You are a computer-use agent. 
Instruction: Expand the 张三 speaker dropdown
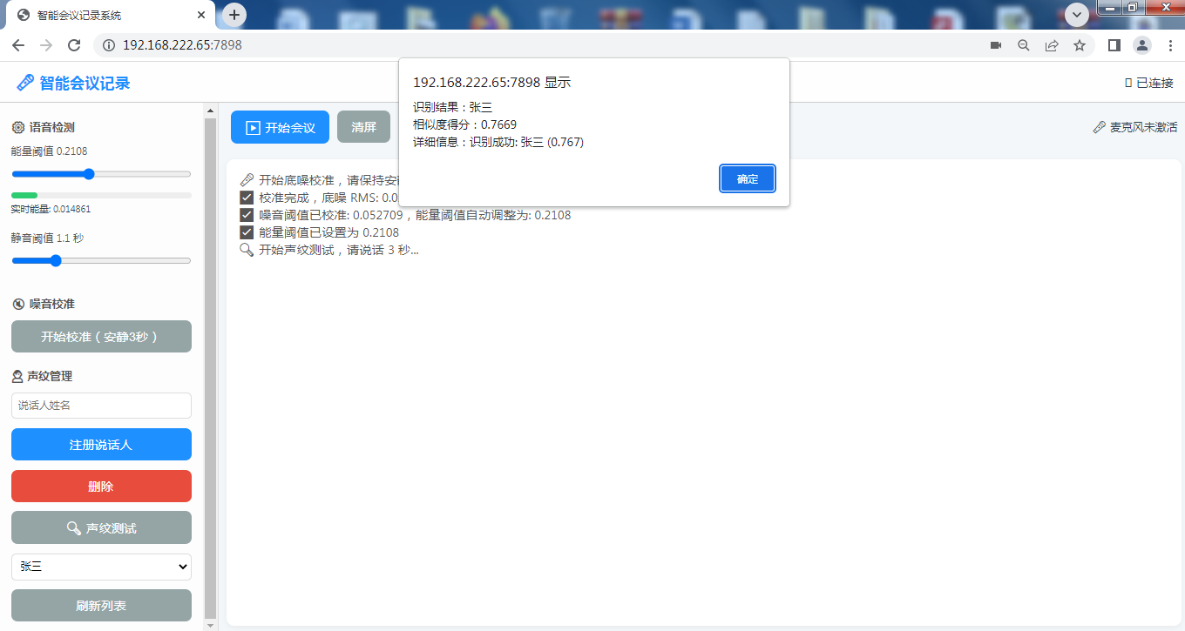tap(101, 567)
